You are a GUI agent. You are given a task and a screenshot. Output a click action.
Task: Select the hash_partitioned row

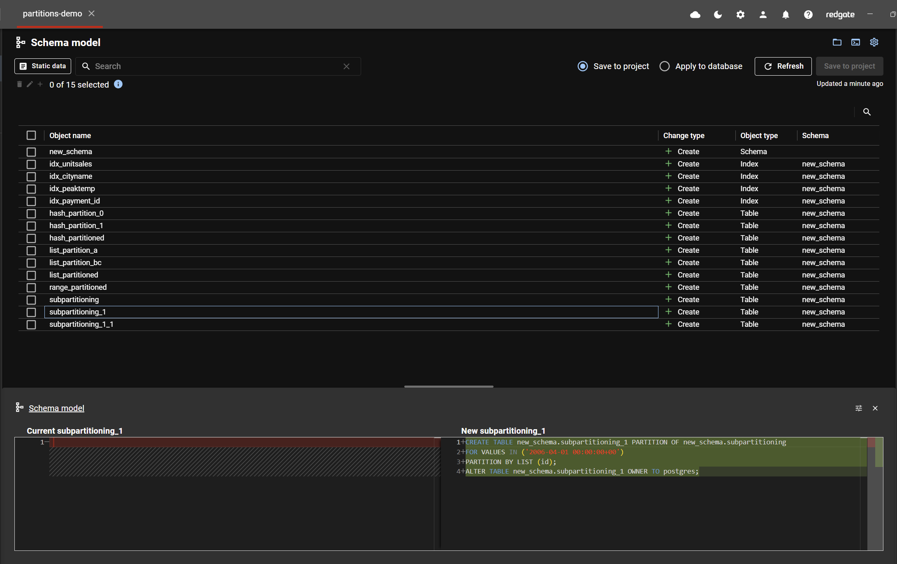coord(449,238)
